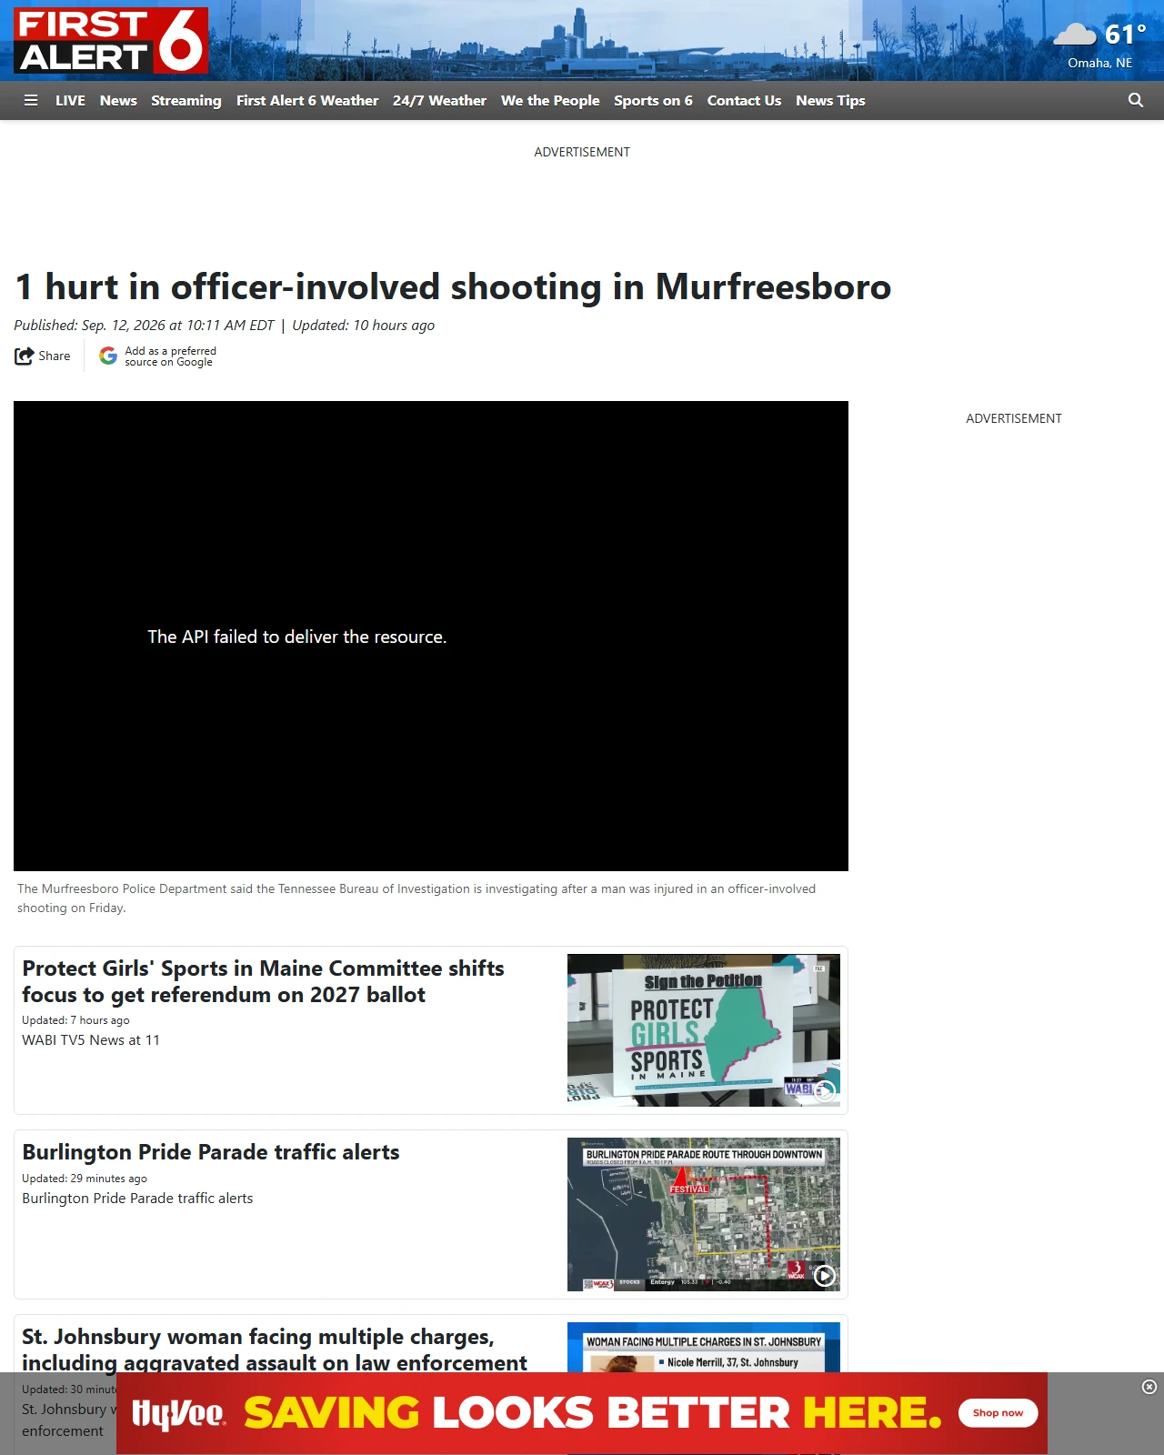The image size is (1164, 1455).
Task: Click the 'WABI TV5 News at 11' text
Action: [x=91, y=1040]
